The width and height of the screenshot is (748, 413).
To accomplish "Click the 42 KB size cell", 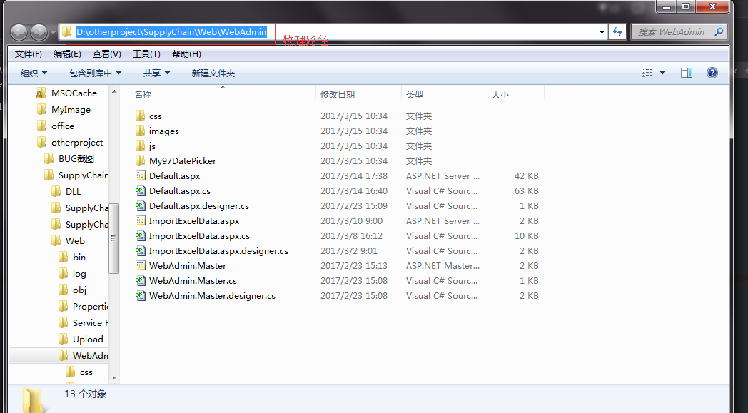I will click(526, 175).
